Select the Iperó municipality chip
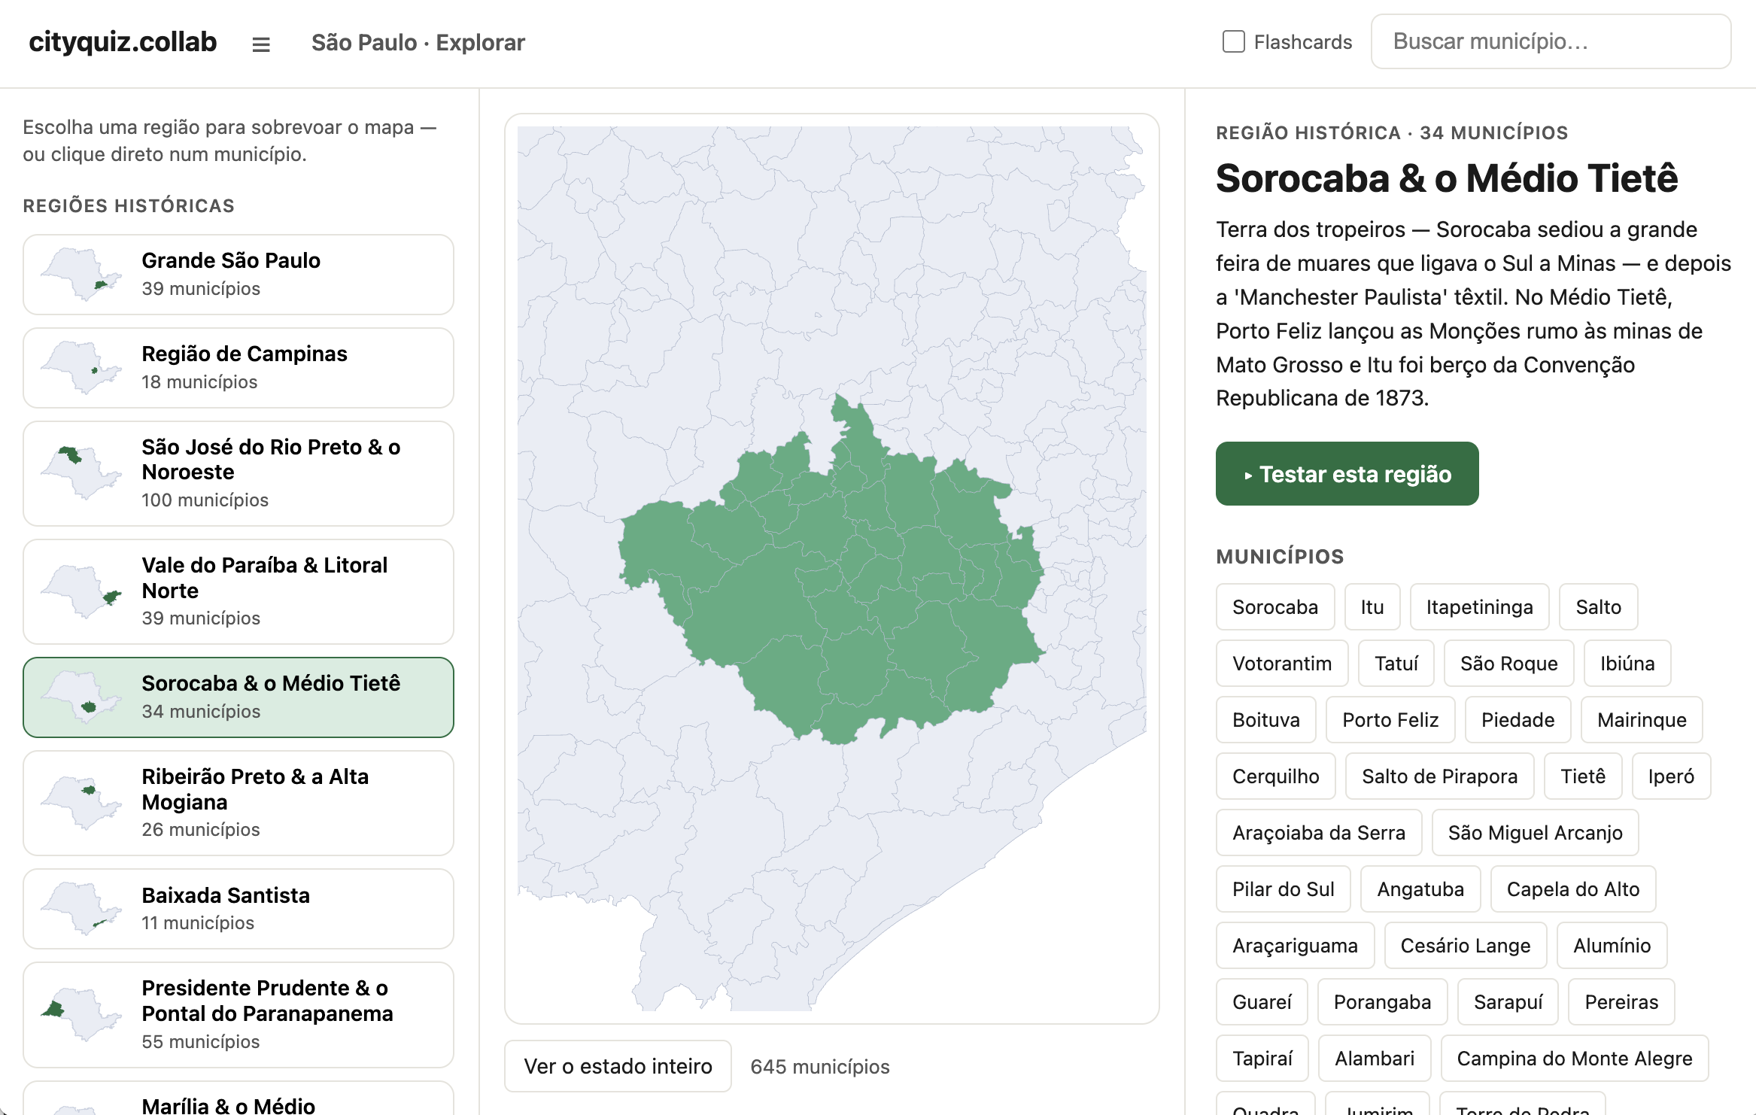This screenshot has width=1756, height=1115. coord(1671,776)
